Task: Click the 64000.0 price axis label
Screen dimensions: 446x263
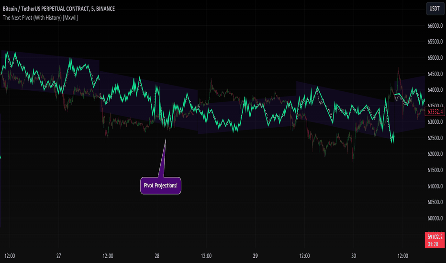Action: (435, 90)
